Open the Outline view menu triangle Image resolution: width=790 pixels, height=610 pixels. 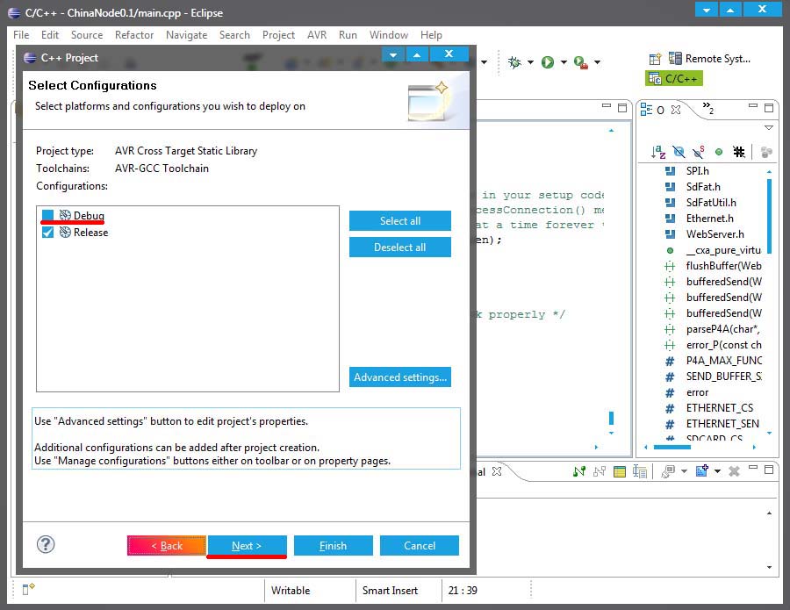769,128
